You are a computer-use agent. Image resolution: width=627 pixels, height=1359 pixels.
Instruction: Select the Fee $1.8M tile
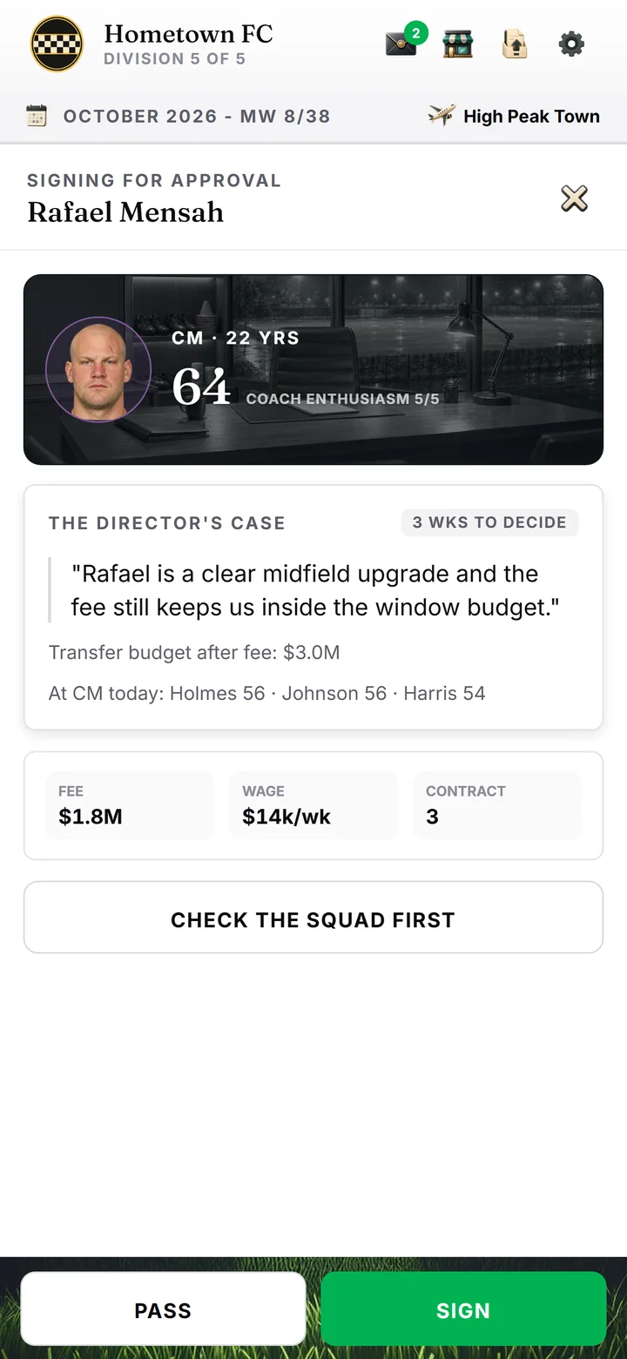[130, 805]
